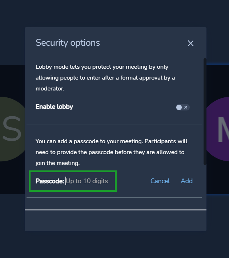Click the dialog's vertical scrollbar
This screenshot has width=229, height=258.
click(205, 112)
